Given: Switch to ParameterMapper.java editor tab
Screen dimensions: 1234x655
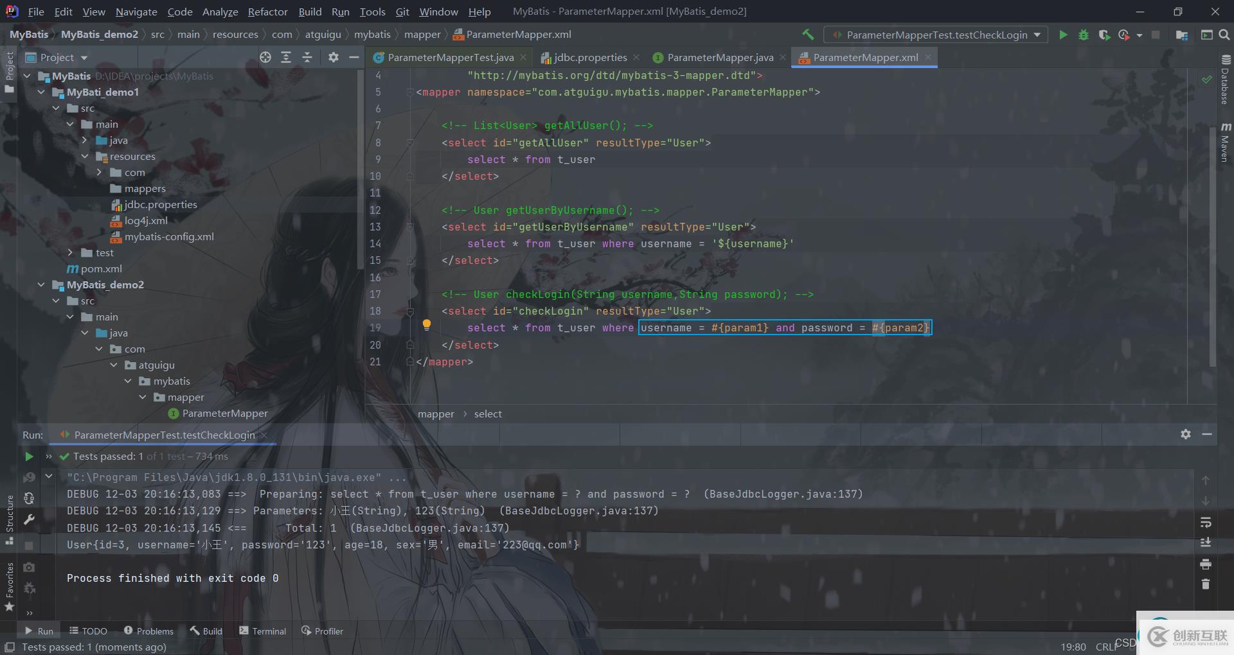Looking at the screenshot, I should (720, 57).
